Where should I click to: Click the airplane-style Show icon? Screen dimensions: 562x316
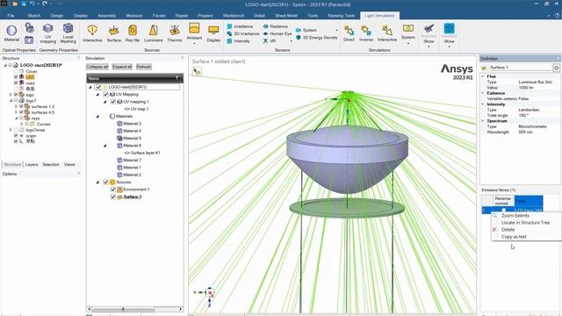[x=429, y=29]
